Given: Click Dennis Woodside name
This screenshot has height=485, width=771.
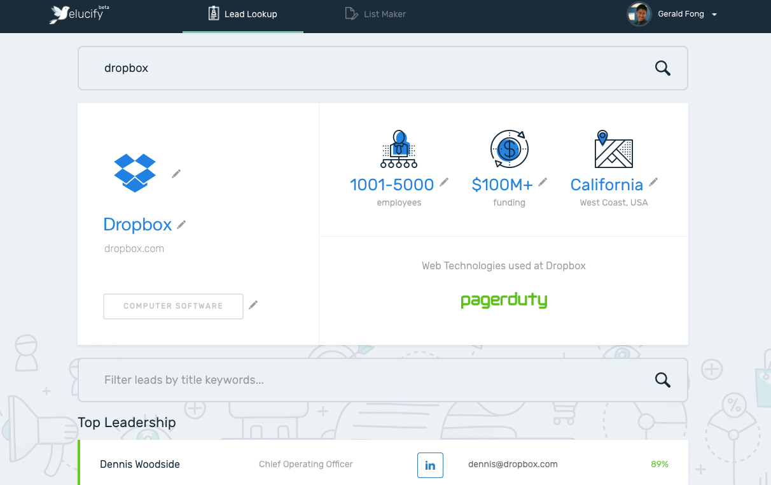Looking at the screenshot, I should tap(140, 465).
